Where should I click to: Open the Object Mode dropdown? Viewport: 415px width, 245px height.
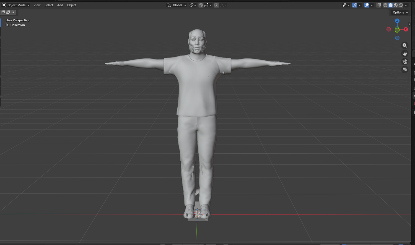16,5
